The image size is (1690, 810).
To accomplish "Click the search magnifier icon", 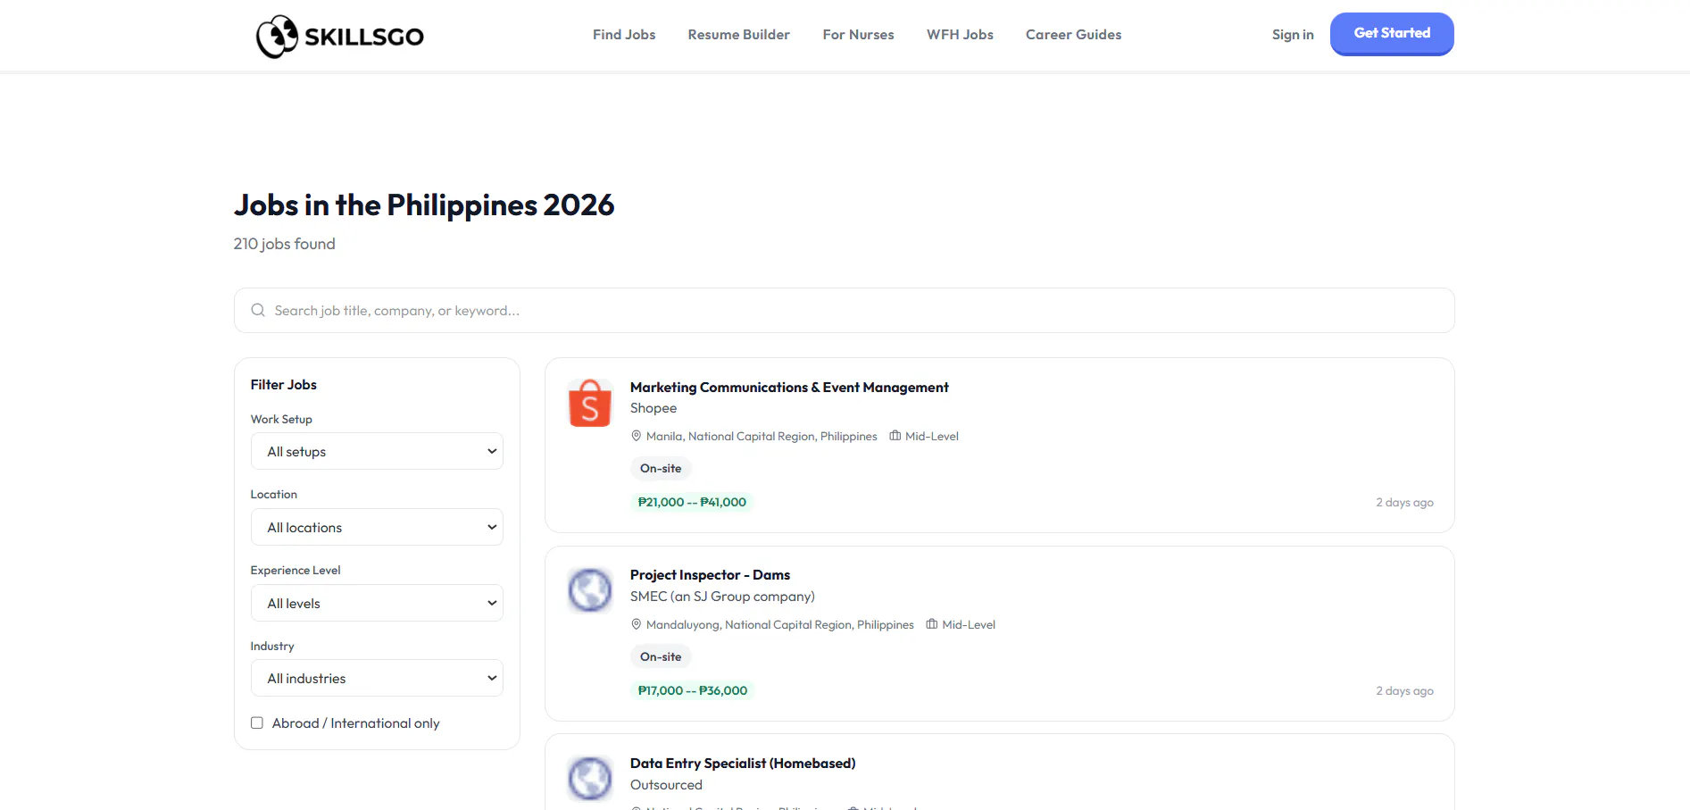I will point(258,310).
